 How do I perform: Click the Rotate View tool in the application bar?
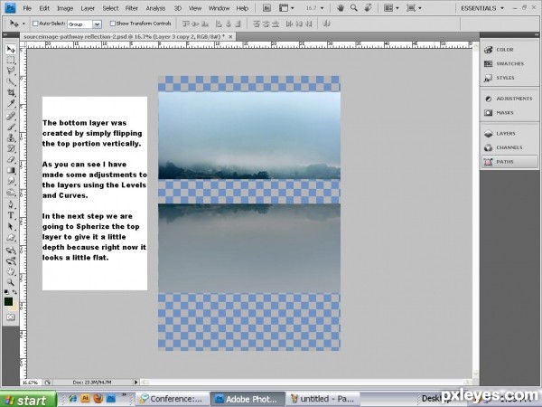pos(369,7)
